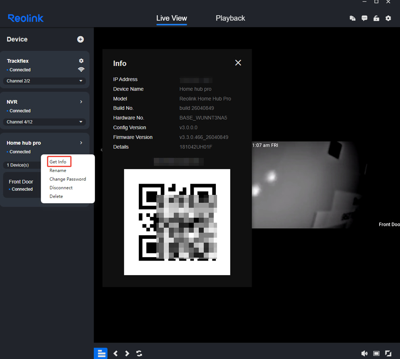Choose Rename in the context menu
Screen dimensions: 400x359
point(58,170)
